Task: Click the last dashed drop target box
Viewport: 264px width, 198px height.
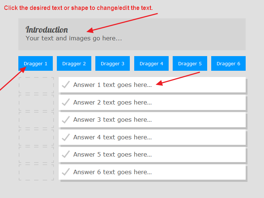Action: coord(36,172)
